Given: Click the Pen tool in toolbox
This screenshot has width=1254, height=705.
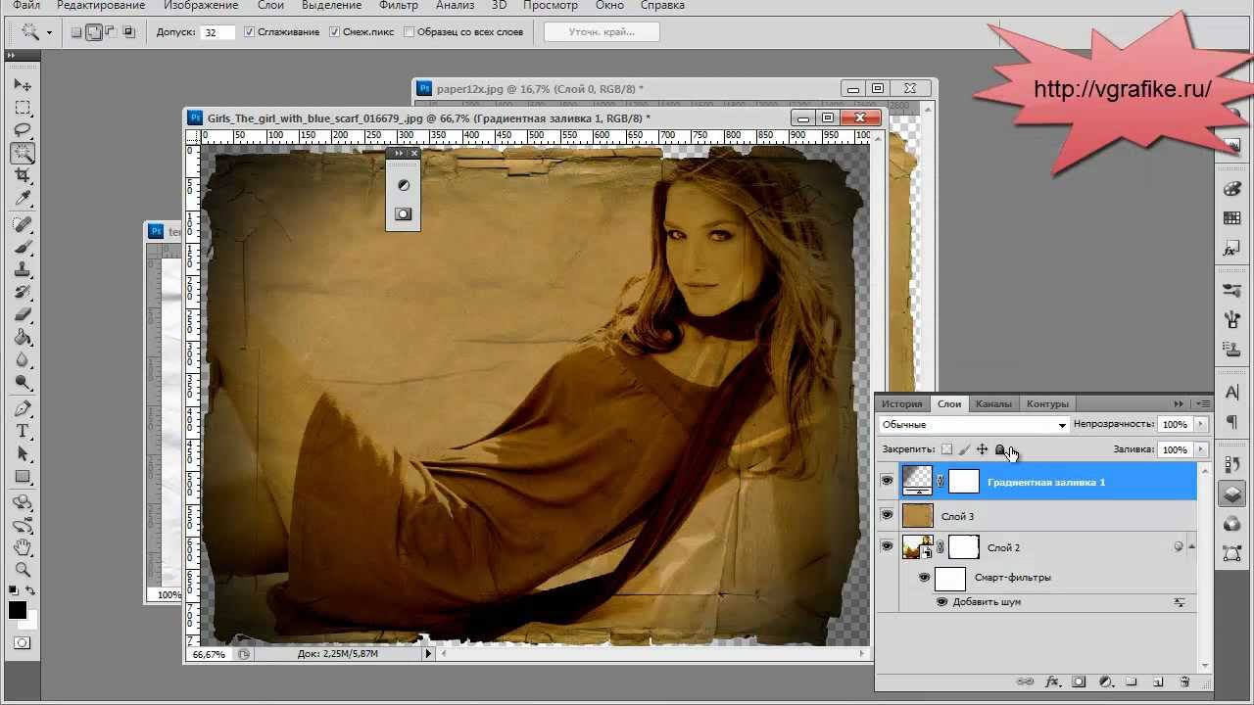Looking at the screenshot, I should (23, 408).
